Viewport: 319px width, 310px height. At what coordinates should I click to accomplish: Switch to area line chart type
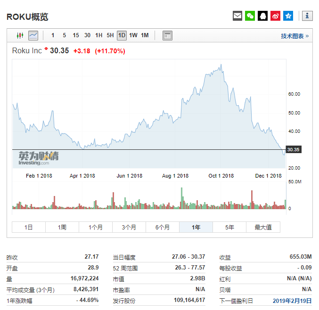click(x=33, y=36)
